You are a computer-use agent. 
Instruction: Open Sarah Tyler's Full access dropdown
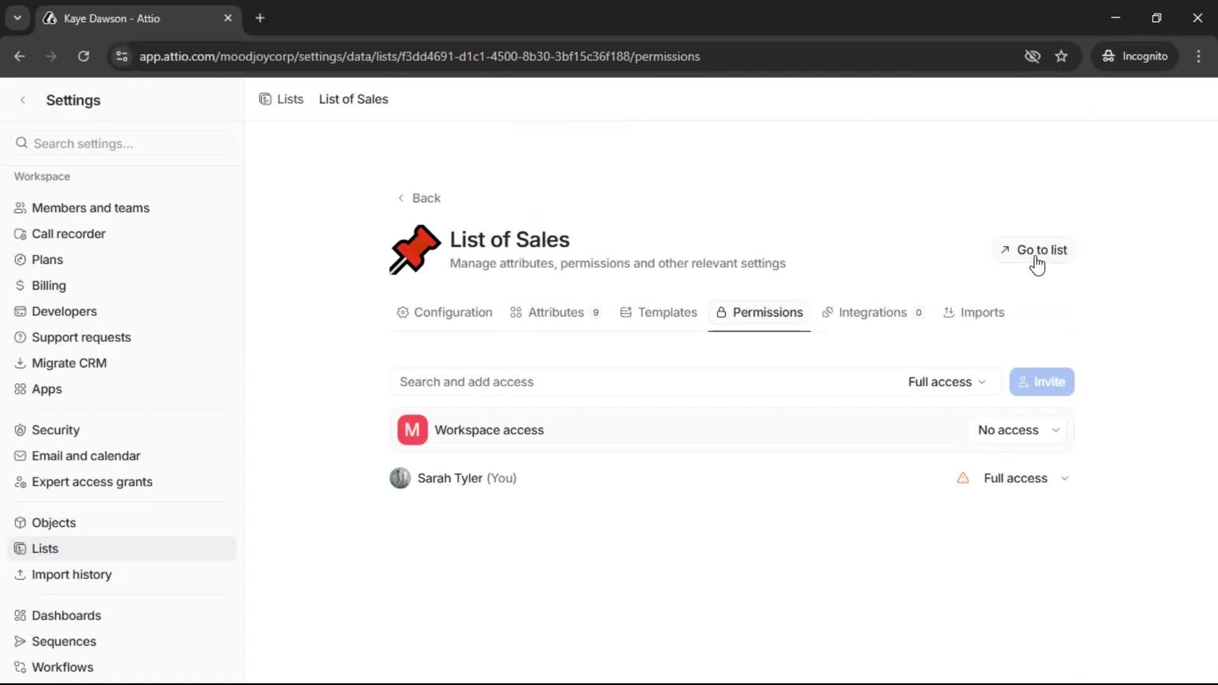(1025, 478)
